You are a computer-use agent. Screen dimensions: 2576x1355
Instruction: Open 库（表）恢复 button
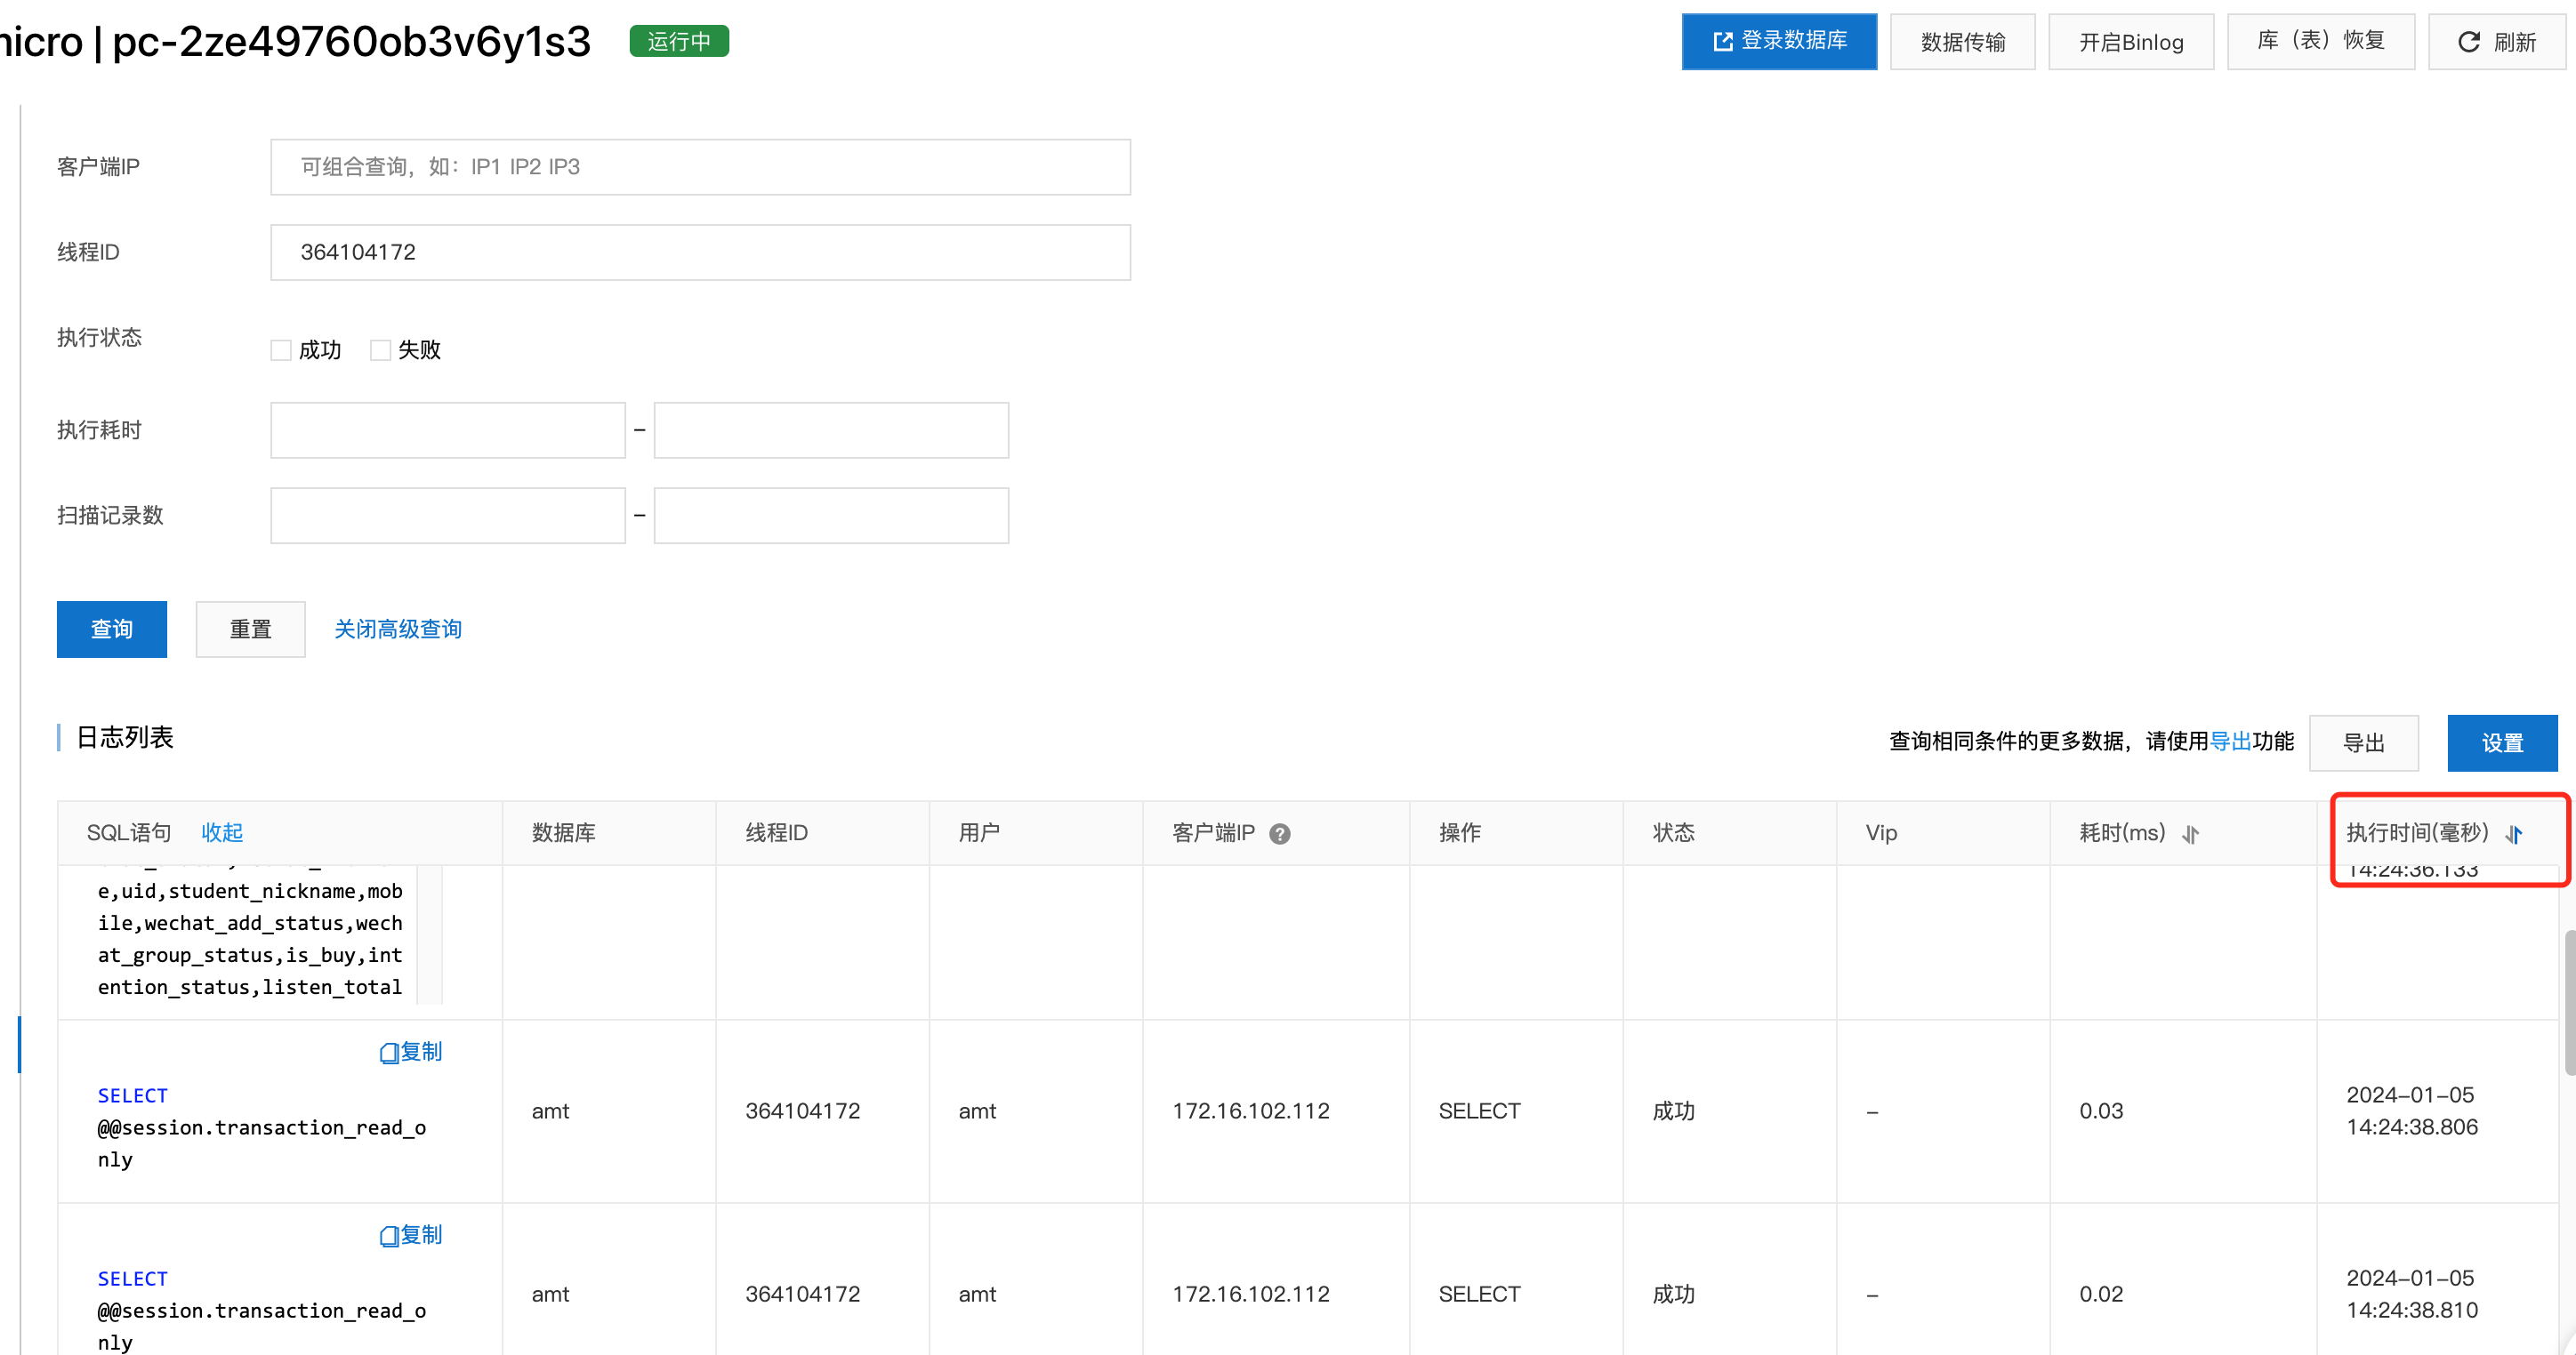pyautogui.click(x=2321, y=41)
